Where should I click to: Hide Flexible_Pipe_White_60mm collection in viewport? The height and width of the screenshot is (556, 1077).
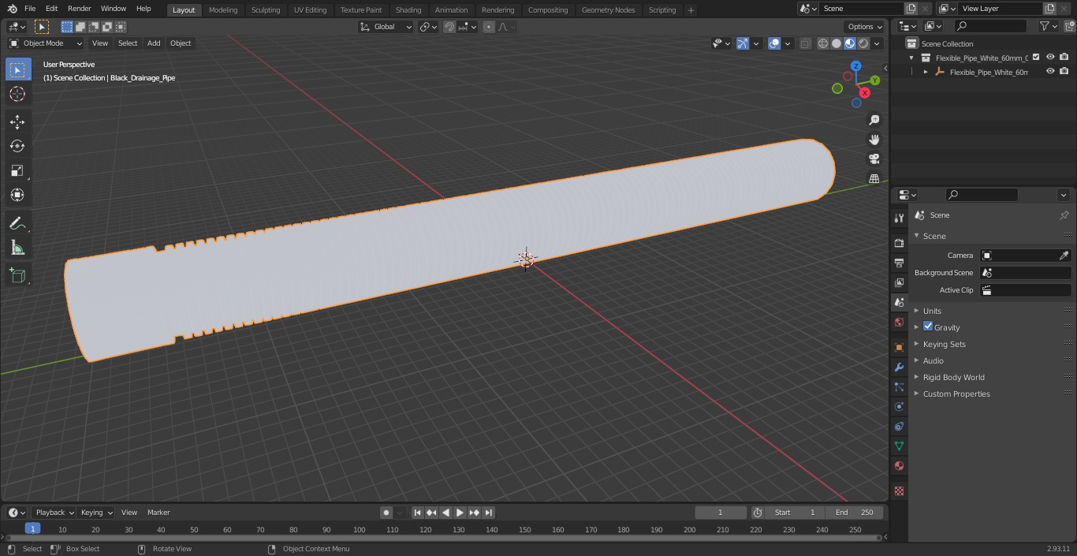click(1050, 57)
